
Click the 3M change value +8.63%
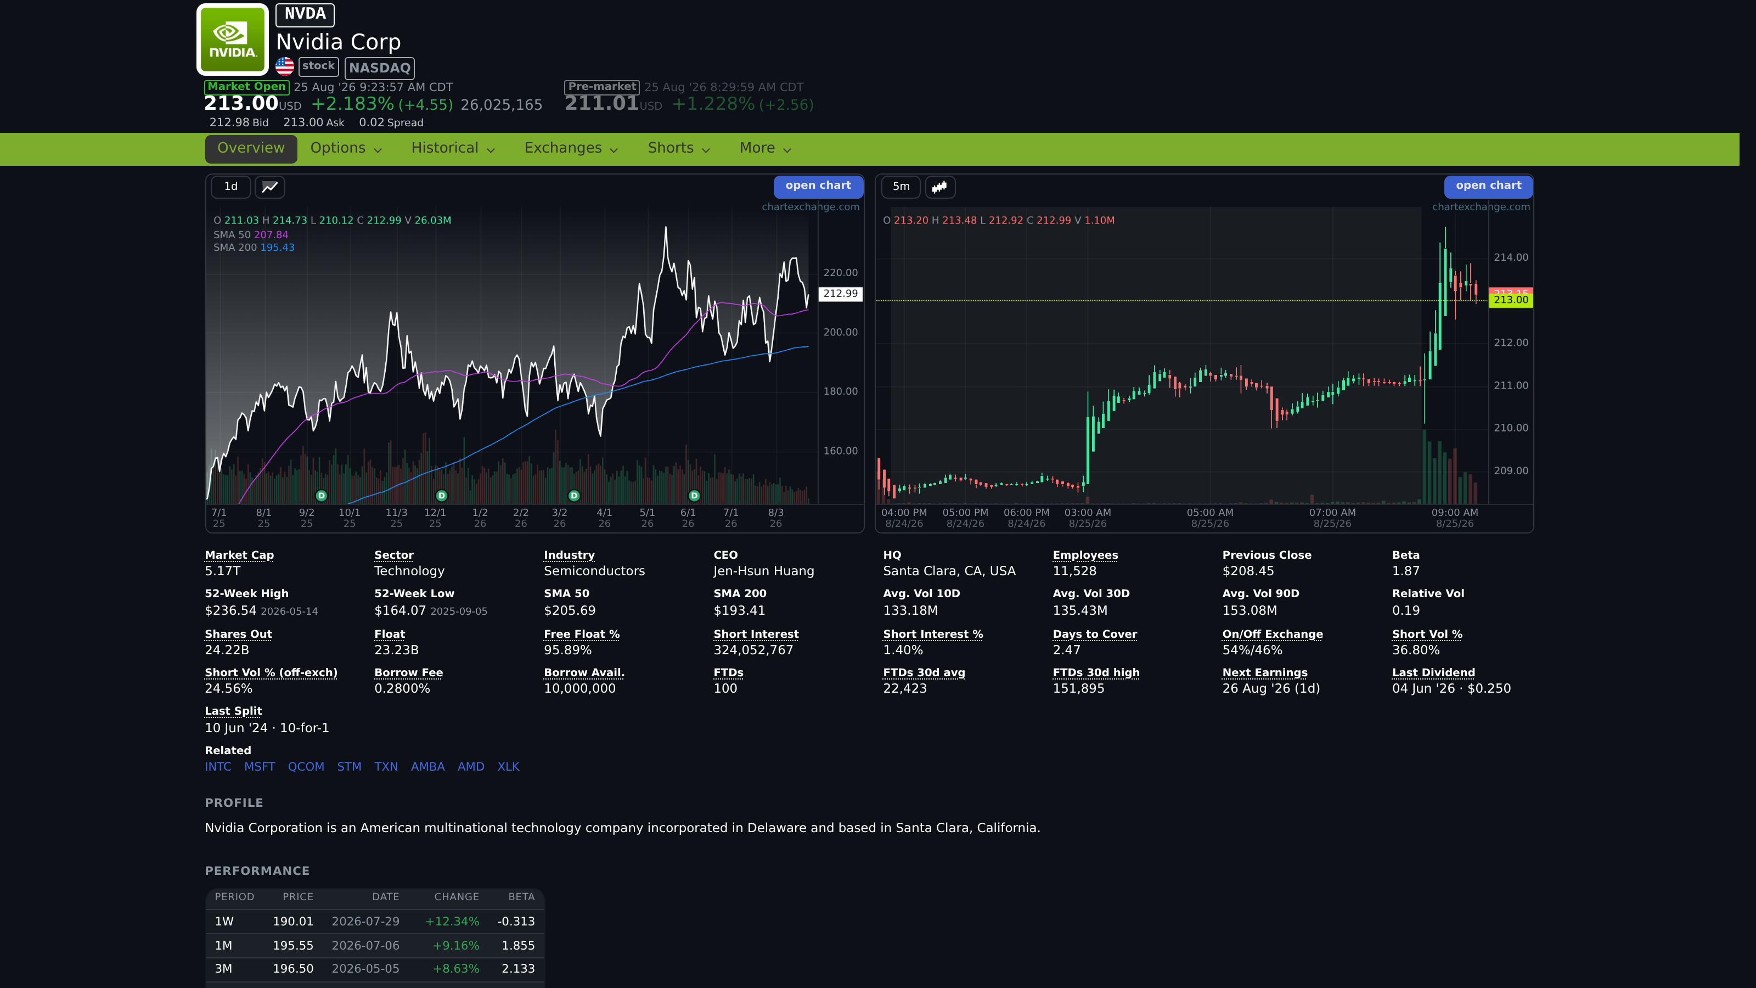pos(456,968)
